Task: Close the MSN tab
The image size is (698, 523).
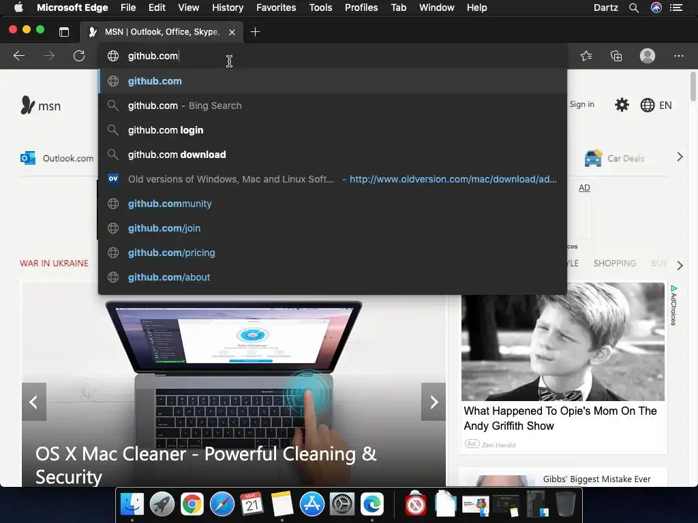Action: click(232, 32)
